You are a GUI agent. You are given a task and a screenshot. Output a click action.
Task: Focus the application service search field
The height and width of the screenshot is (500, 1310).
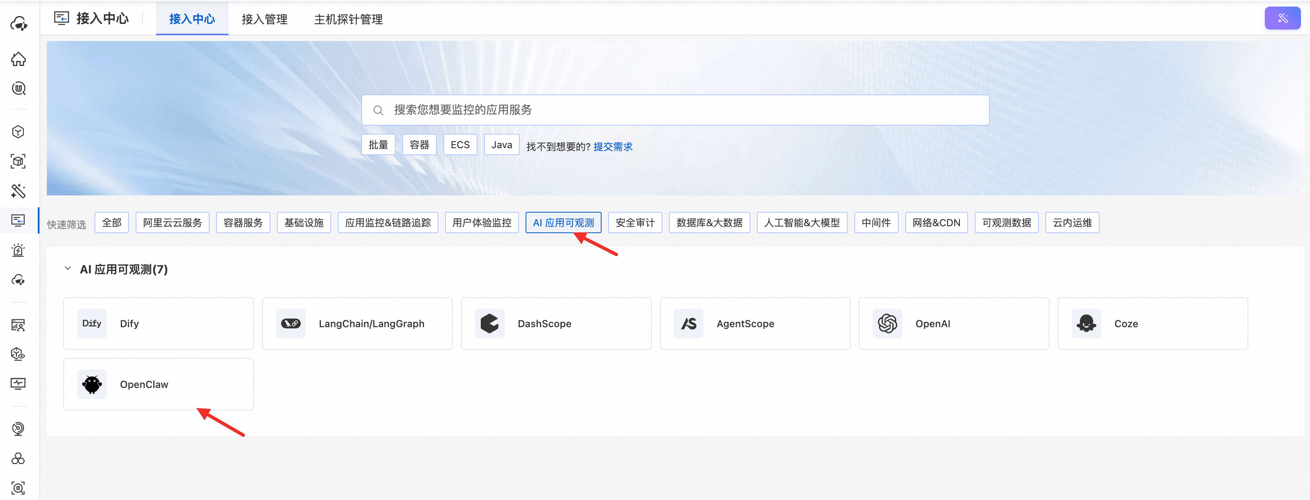681,110
